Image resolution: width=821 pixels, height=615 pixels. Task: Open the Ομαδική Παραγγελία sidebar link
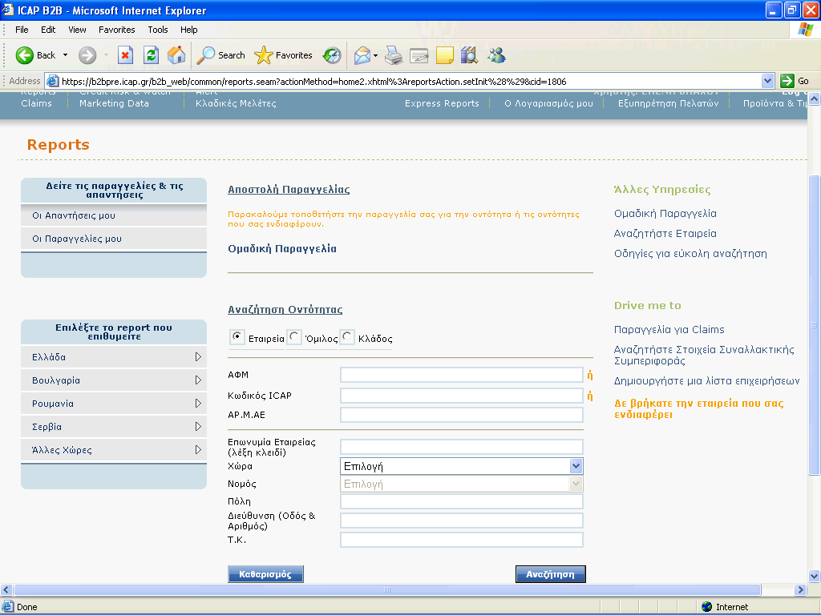pyautogui.click(x=665, y=213)
